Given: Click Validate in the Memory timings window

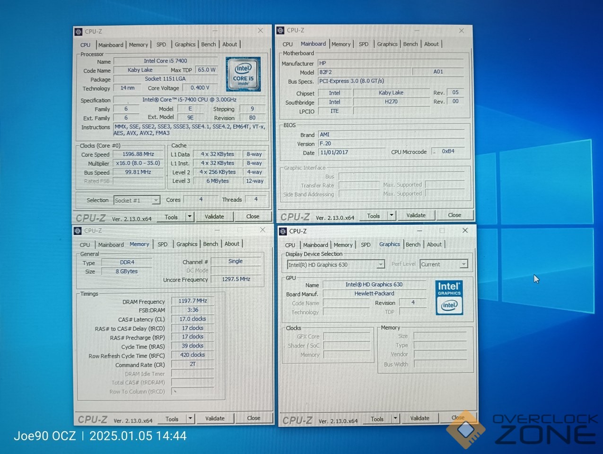Looking at the screenshot, I should (215, 419).
